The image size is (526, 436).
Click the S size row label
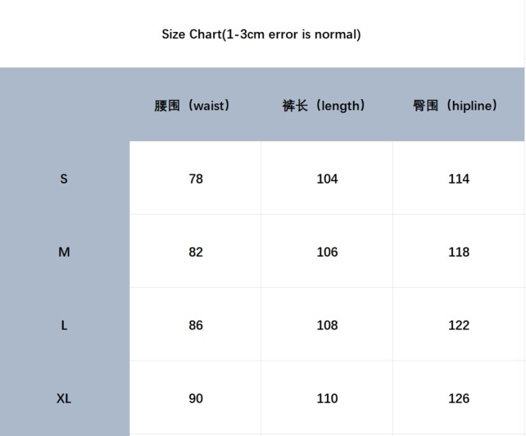point(64,179)
